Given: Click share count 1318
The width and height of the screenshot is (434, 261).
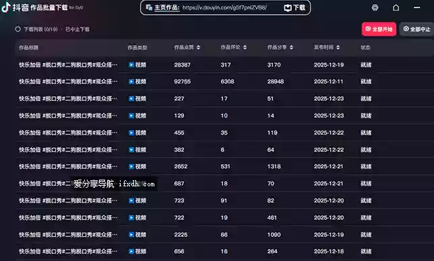Looking at the screenshot, I should click(x=274, y=167).
